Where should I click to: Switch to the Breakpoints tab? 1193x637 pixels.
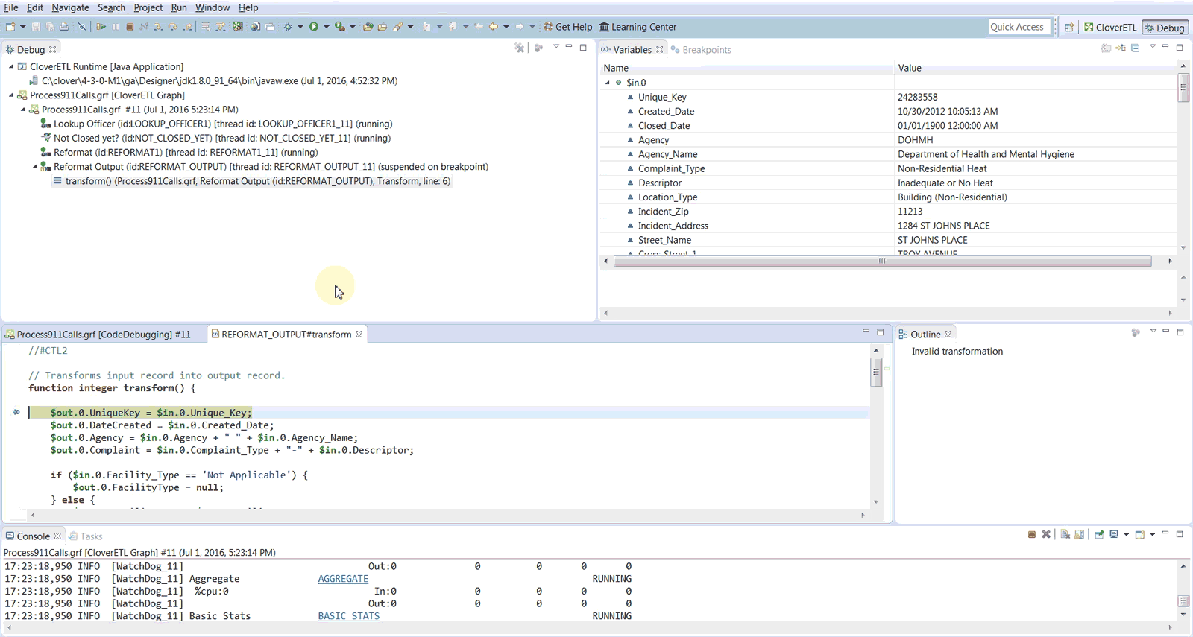click(x=701, y=50)
